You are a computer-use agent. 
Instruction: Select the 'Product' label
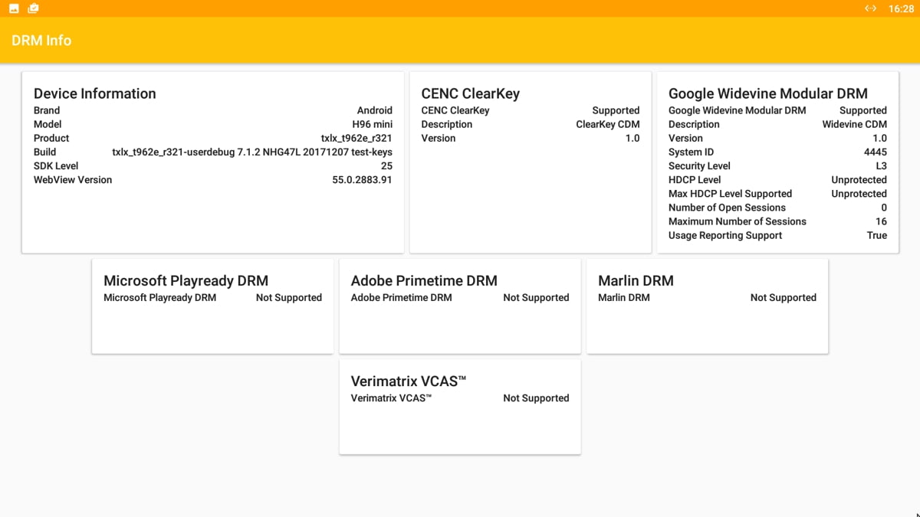point(51,138)
